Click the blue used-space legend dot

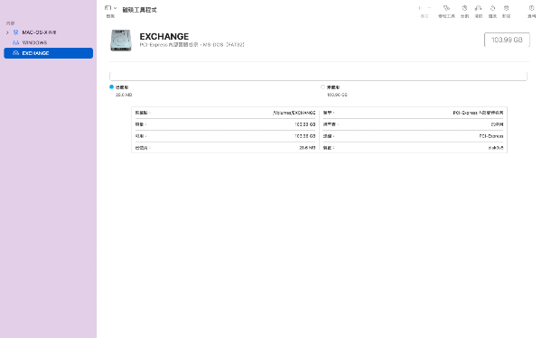click(x=111, y=87)
